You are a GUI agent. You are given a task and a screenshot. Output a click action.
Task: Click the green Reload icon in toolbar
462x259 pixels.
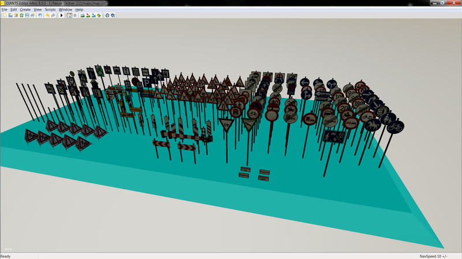click(x=21, y=16)
